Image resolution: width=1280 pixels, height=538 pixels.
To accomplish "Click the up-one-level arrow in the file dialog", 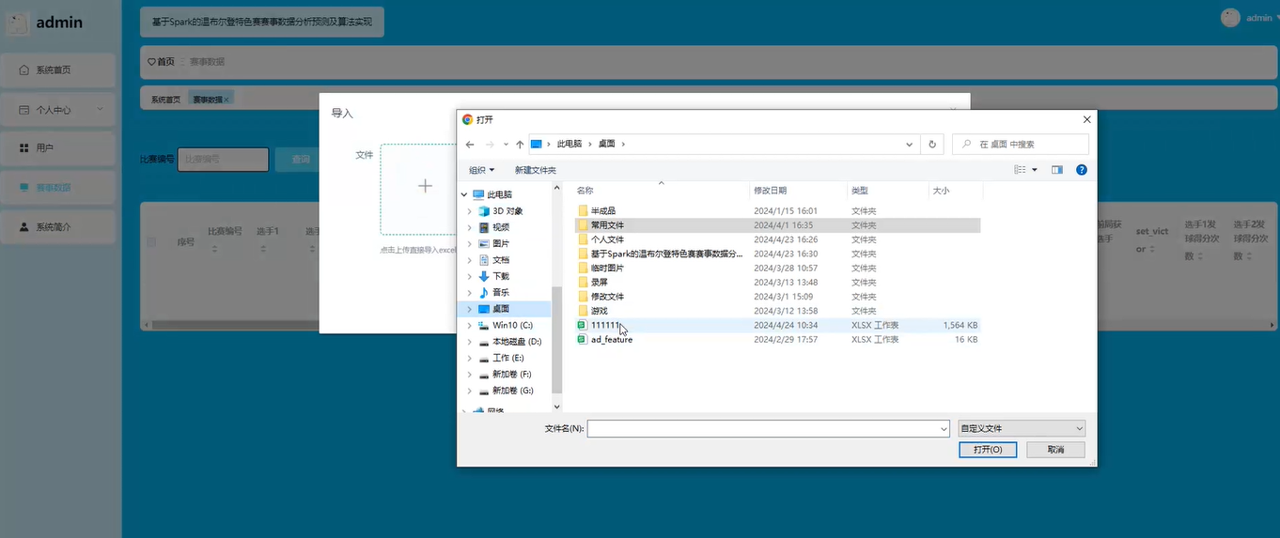I will [520, 145].
